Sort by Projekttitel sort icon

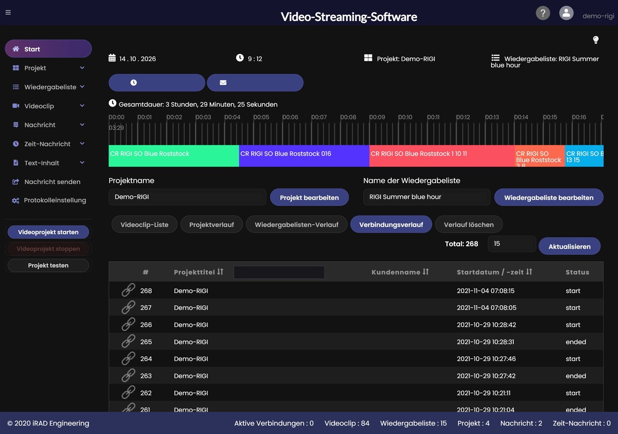[x=220, y=272]
